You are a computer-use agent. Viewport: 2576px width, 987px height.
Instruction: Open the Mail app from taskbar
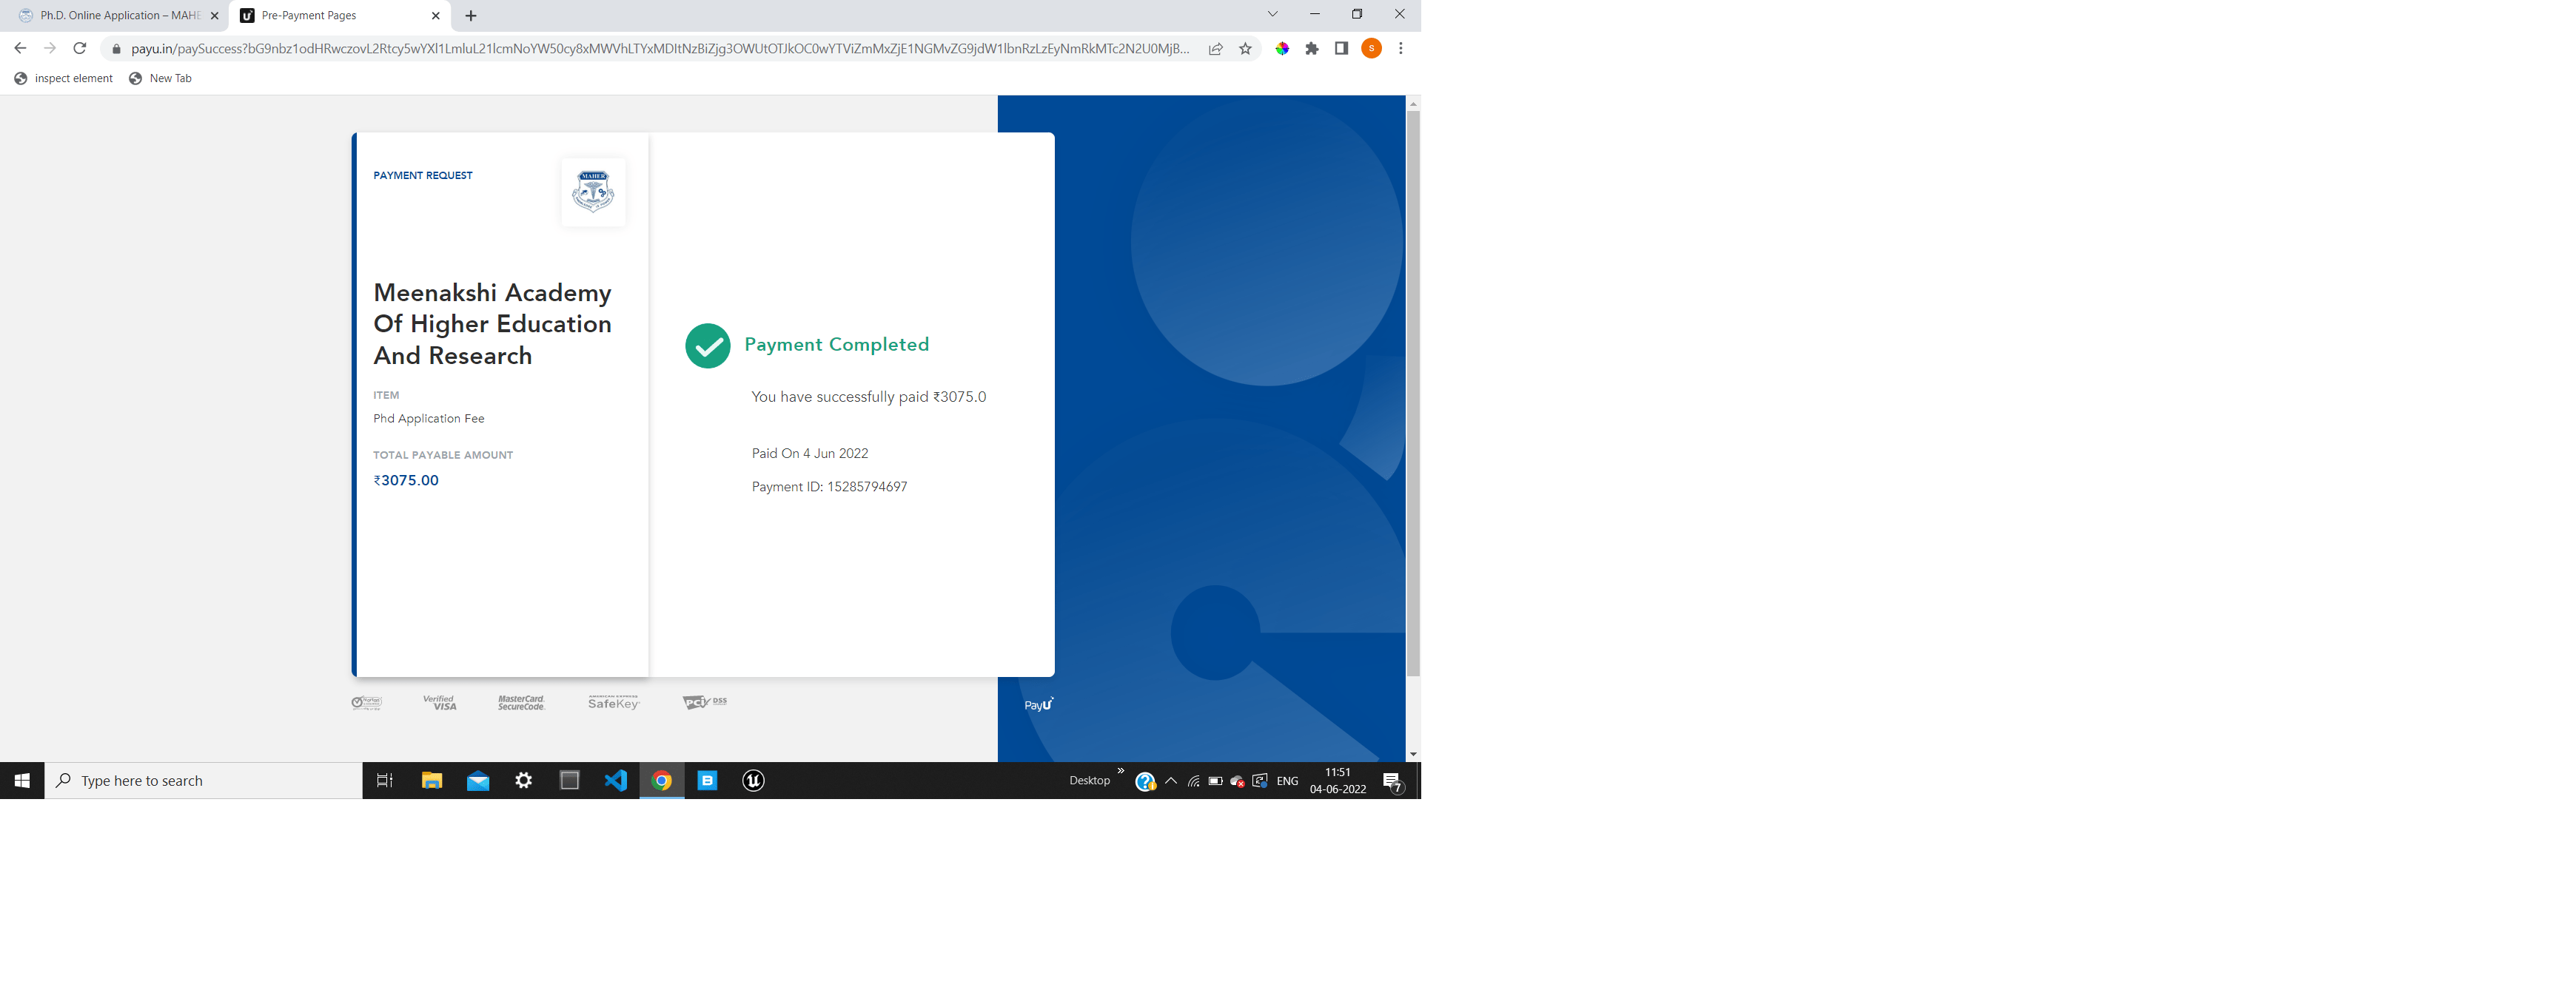pyautogui.click(x=478, y=781)
